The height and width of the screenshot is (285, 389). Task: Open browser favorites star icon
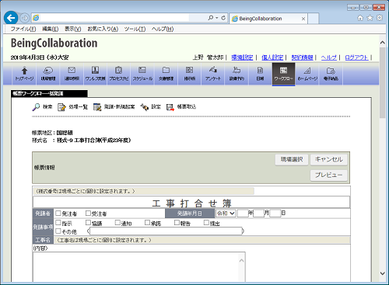tap(370, 18)
